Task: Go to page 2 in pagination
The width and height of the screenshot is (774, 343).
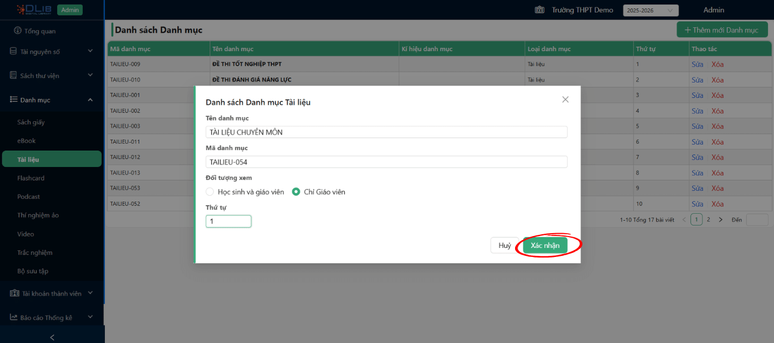Action: coord(708,220)
